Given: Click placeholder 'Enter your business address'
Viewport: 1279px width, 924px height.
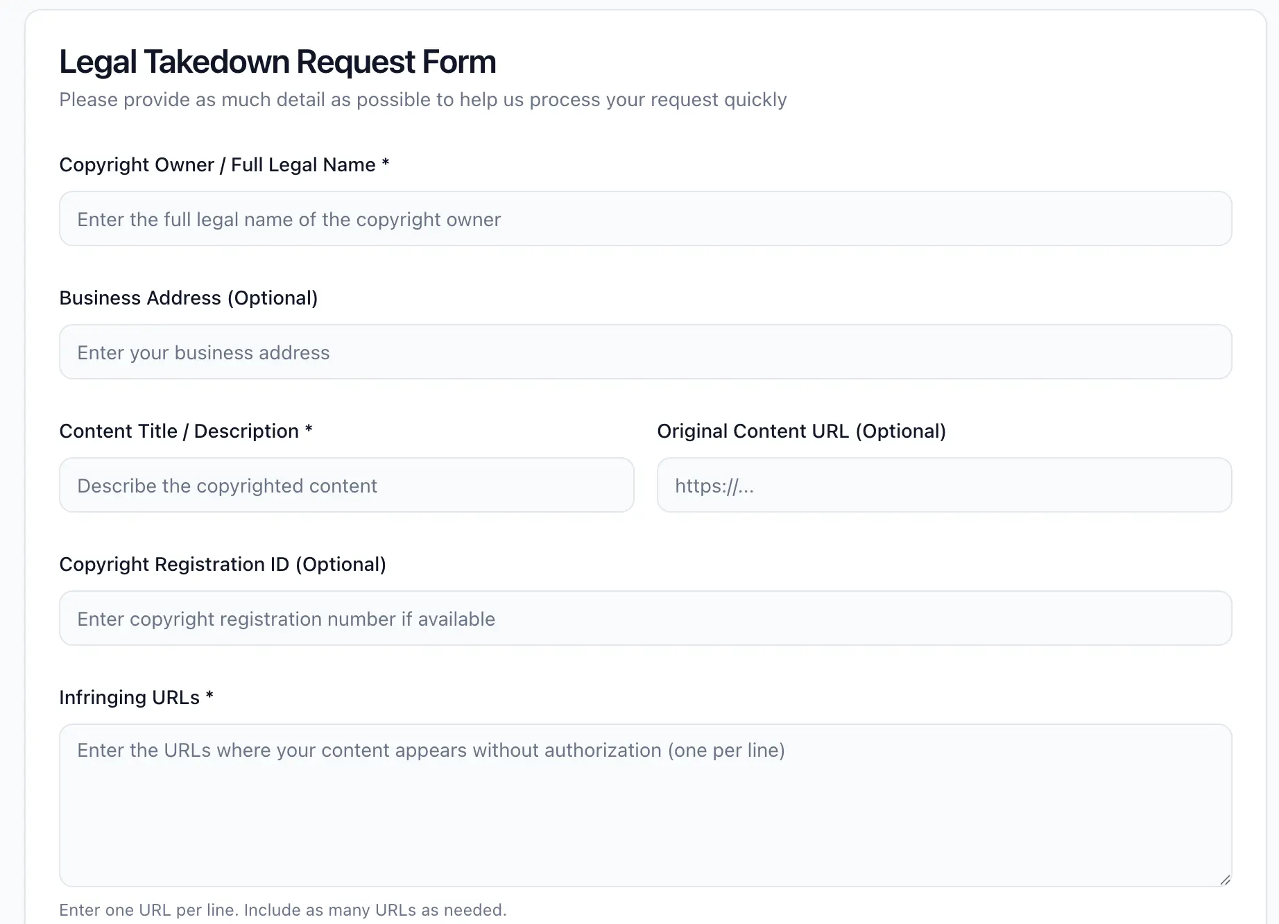Looking at the screenshot, I should point(203,352).
